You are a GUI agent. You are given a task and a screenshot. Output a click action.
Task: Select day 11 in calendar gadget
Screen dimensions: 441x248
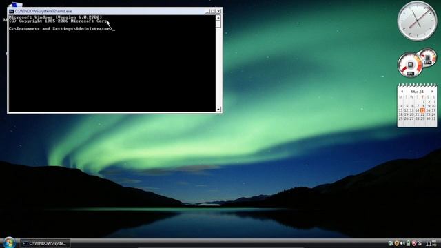tap(401, 110)
